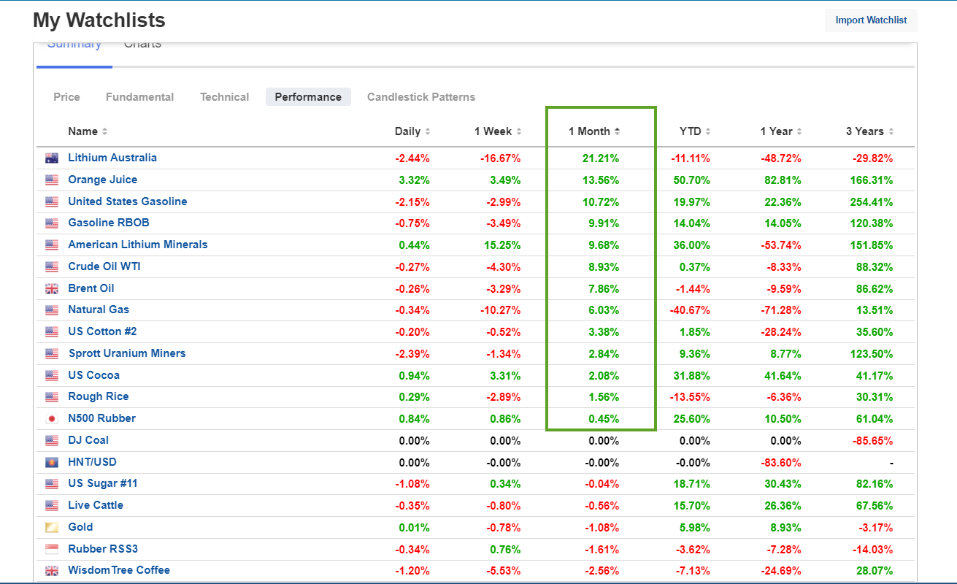The width and height of the screenshot is (957, 584).
Task: Open the Candlestick Patterns tab
Action: (x=421, y=97)
